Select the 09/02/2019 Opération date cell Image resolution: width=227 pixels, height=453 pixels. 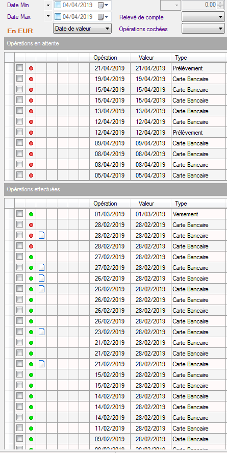click(110, 439)
